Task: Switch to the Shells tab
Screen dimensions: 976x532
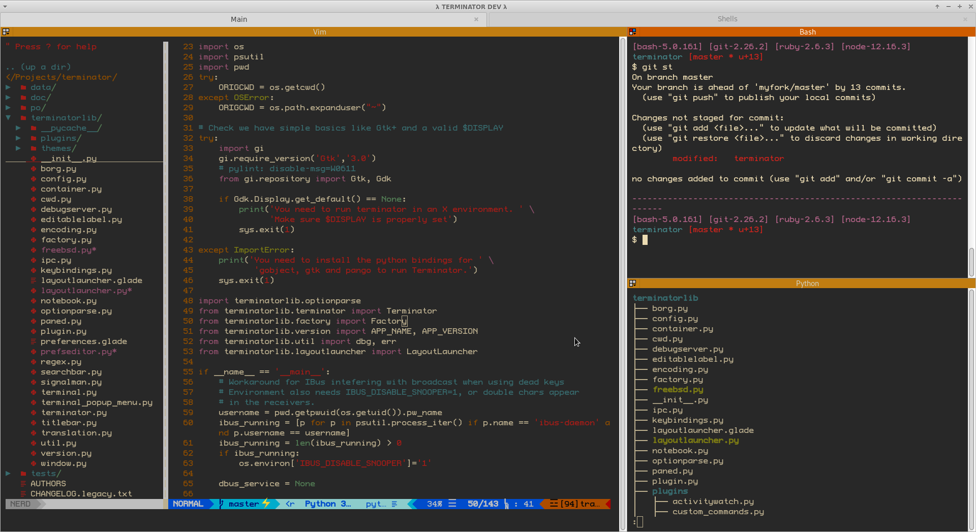Action: (x=727, y=19)
